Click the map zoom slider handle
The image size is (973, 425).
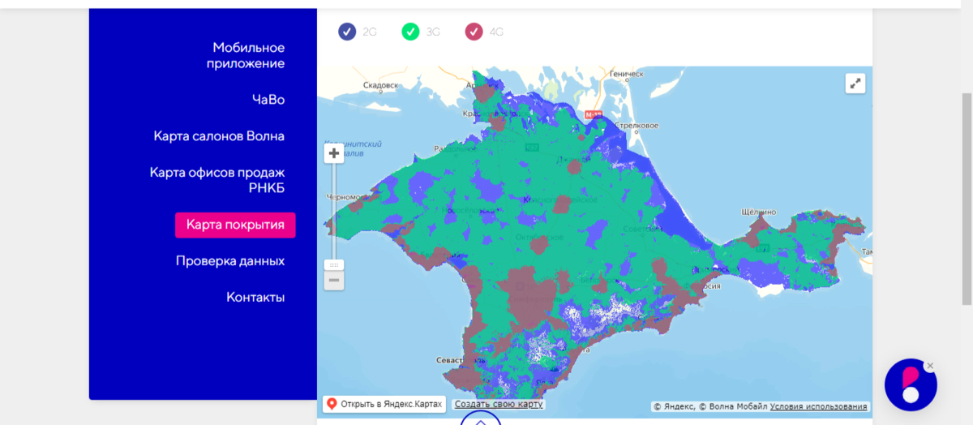click(x=334, y=265)
